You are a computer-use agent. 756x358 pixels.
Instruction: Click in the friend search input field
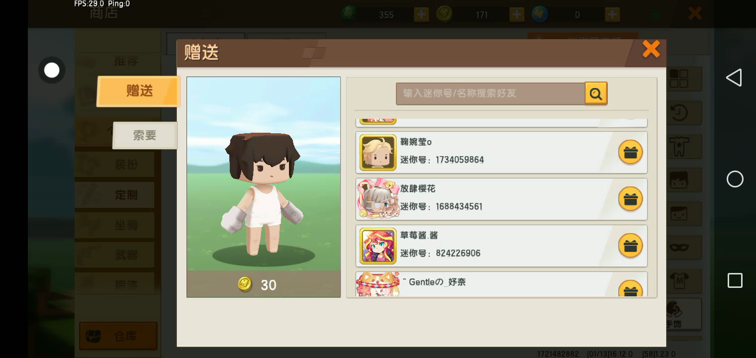tap(490, 93)
